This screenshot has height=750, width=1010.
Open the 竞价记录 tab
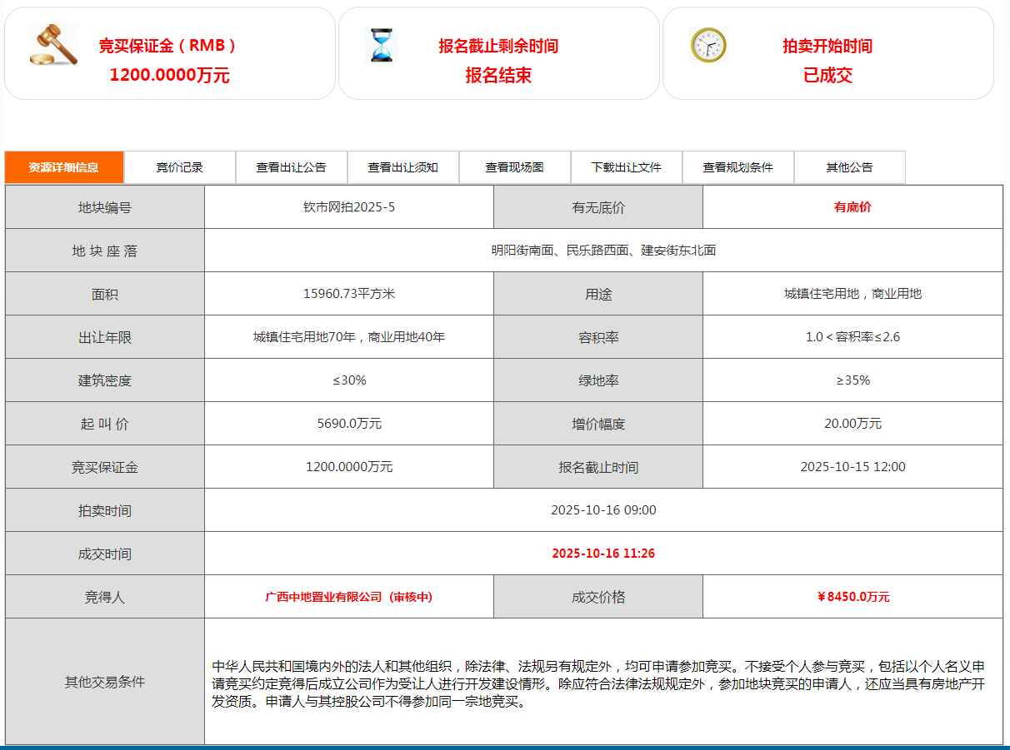tap(180, 167)
